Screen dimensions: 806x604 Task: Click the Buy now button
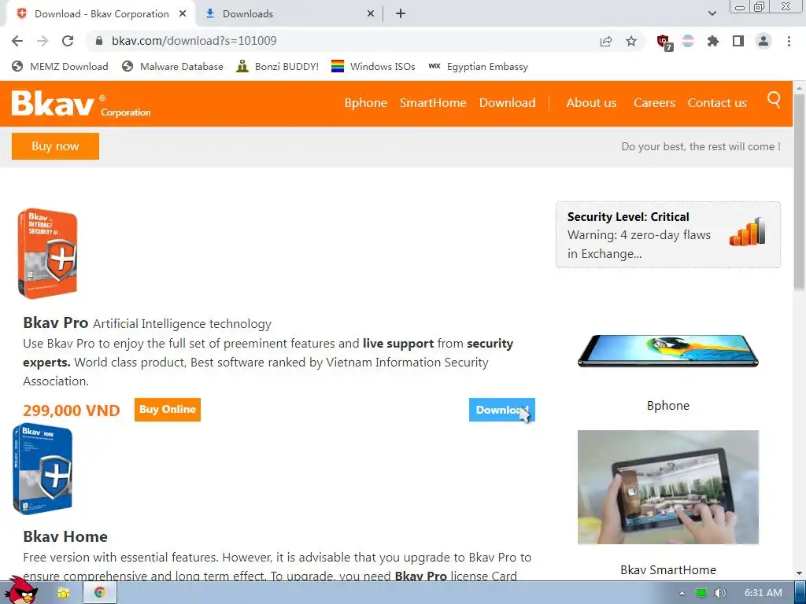tap(56, 146)
